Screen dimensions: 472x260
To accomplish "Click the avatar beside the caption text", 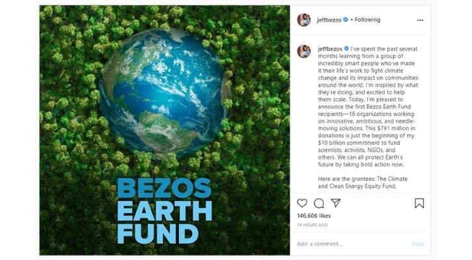I will click(304, 51).
